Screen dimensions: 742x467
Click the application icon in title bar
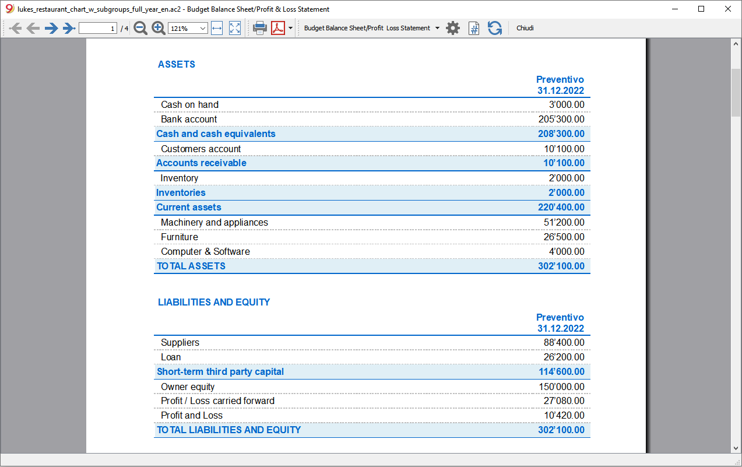tap(9, 9)
